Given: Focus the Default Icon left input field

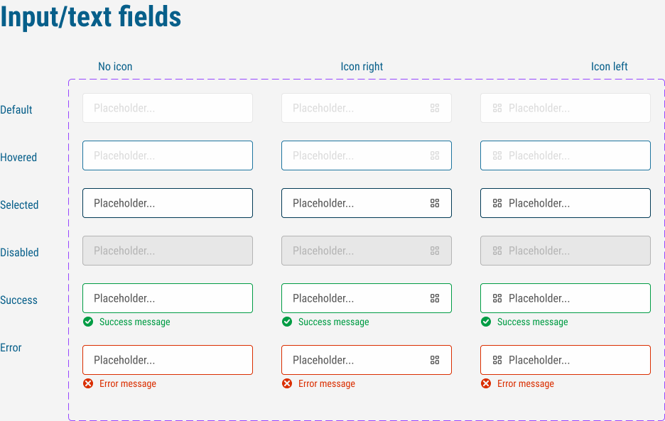Looking at the screenshot, I should [566, 108].
